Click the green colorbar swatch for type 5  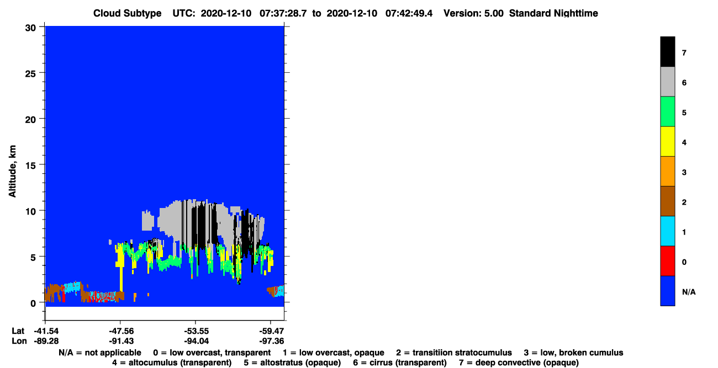pos(668,112)
